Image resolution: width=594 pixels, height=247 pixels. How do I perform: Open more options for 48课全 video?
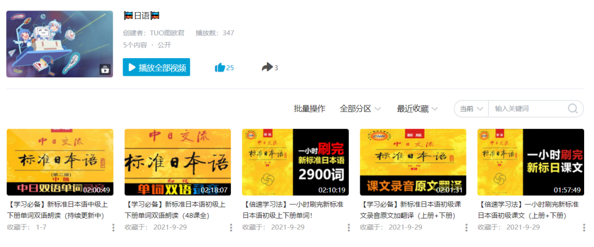[x=230, y=227]
